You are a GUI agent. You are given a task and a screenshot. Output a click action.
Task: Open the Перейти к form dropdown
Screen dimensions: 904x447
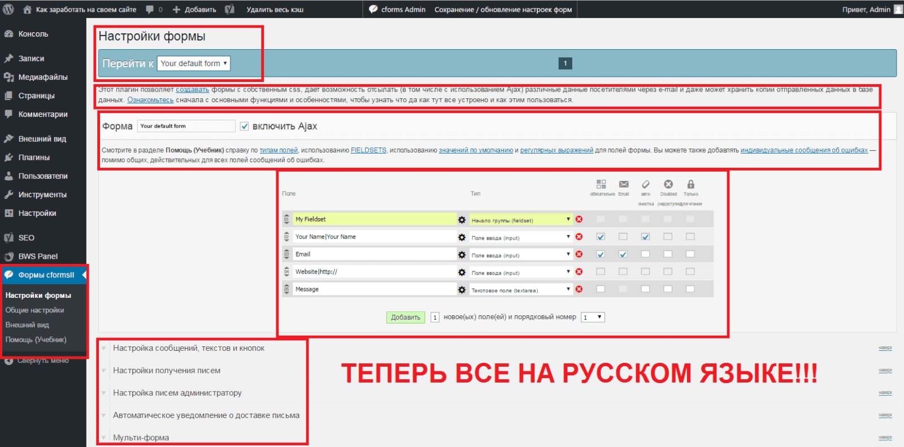pos(194,63)
